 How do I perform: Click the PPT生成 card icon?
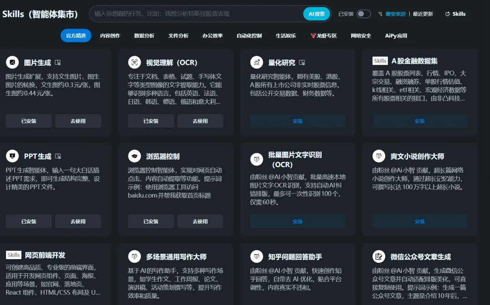[x=13, y=156]
